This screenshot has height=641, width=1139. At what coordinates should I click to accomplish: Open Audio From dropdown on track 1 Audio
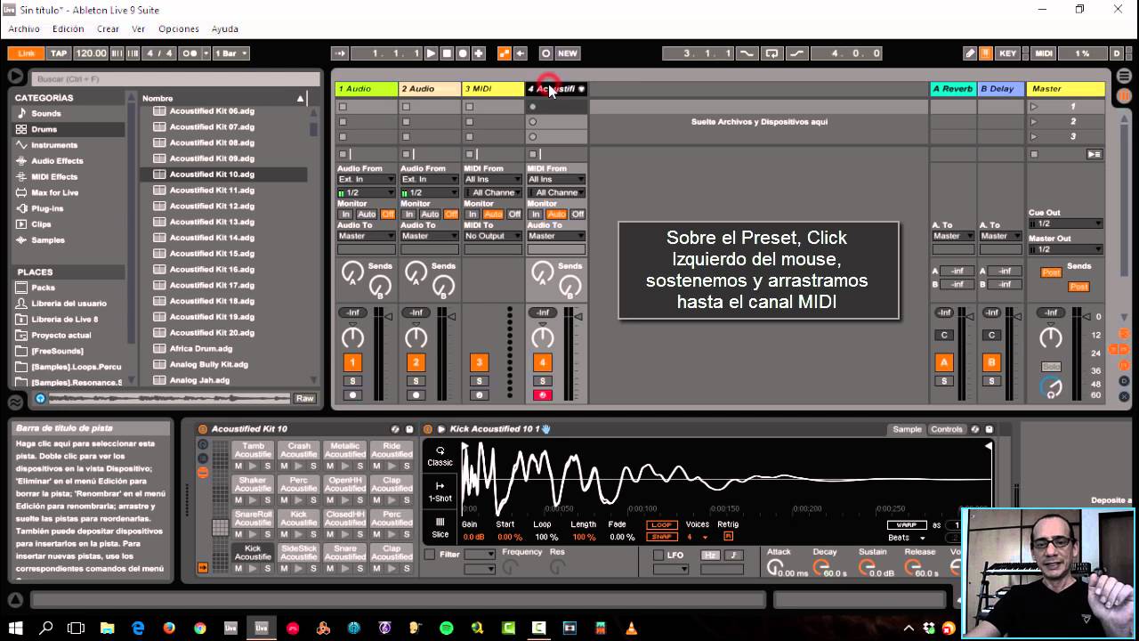[x=366, y=179]
